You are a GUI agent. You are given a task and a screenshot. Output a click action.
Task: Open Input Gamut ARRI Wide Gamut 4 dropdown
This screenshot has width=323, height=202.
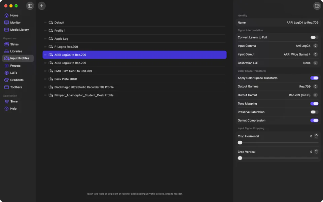click(315, 55)
